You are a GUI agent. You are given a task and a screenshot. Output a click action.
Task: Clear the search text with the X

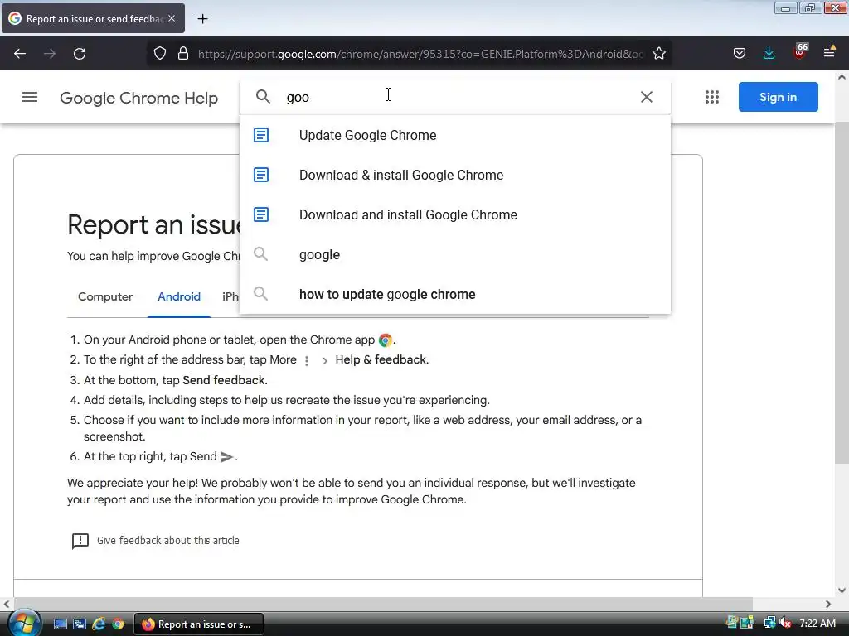[x=647, y=97]
